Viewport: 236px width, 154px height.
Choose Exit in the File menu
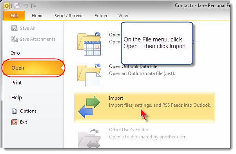(24, 122)
